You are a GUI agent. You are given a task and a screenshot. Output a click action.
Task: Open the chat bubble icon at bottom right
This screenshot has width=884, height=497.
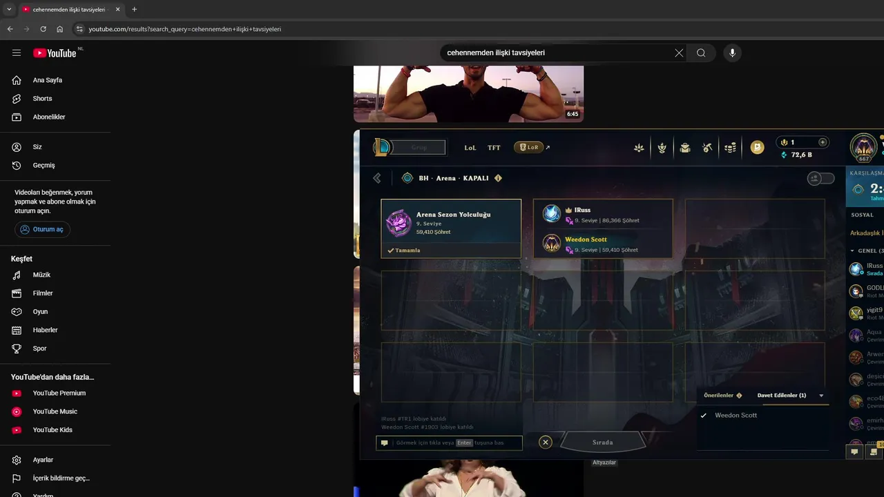tap(854, 452)
